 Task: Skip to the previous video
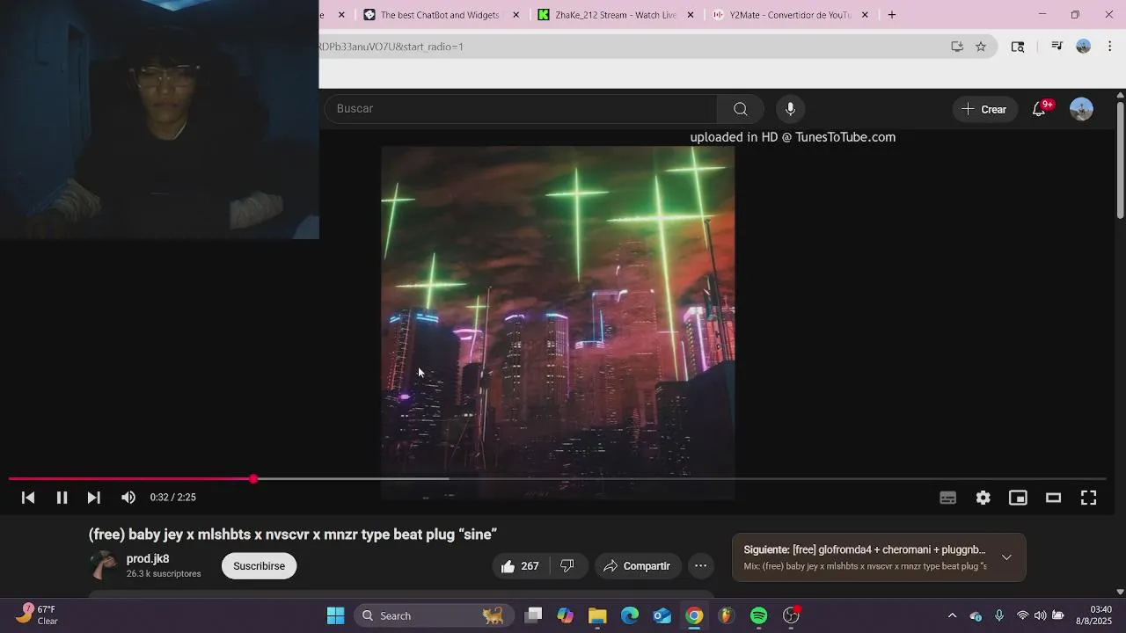[x=28, y=498]
